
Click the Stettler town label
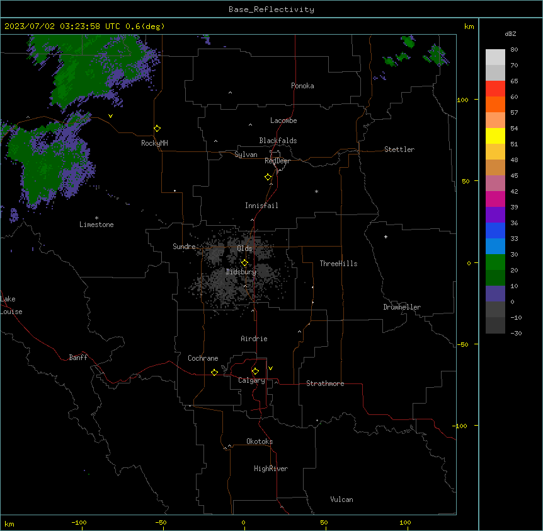(x=399, y=149)
